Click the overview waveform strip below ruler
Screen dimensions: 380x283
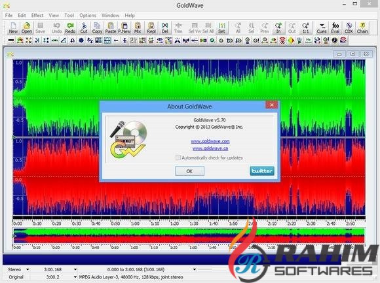pyautogui.click(x=189, y=236)
